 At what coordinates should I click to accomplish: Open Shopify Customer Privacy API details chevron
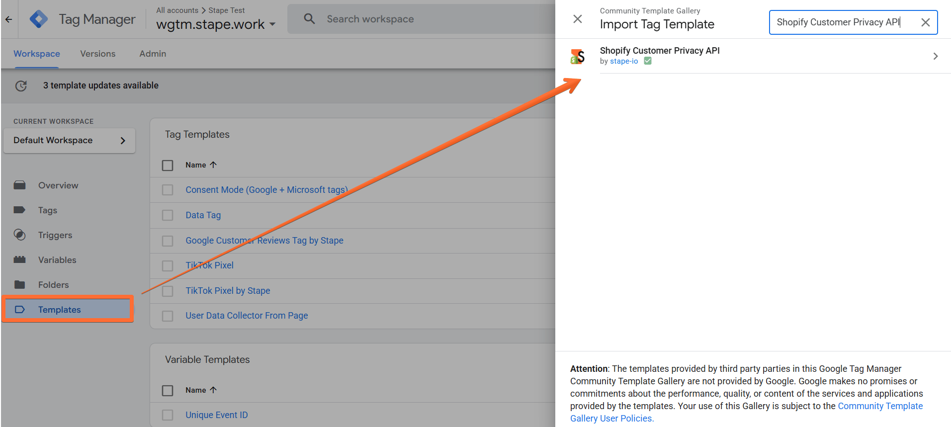(935, 56)
